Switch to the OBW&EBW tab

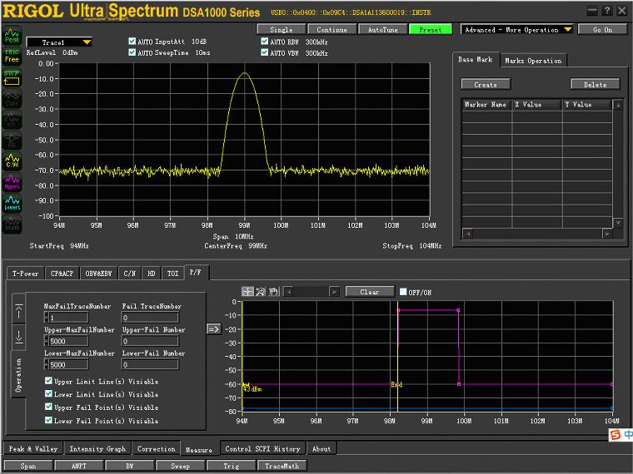[x=97, y=273]
